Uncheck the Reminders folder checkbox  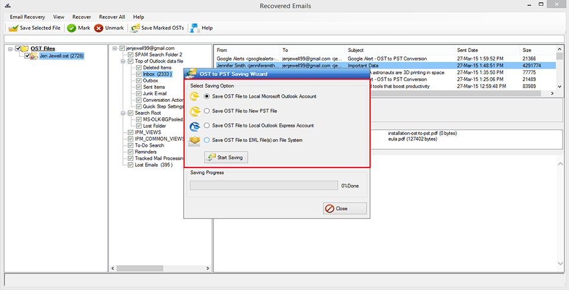point(130,152)
